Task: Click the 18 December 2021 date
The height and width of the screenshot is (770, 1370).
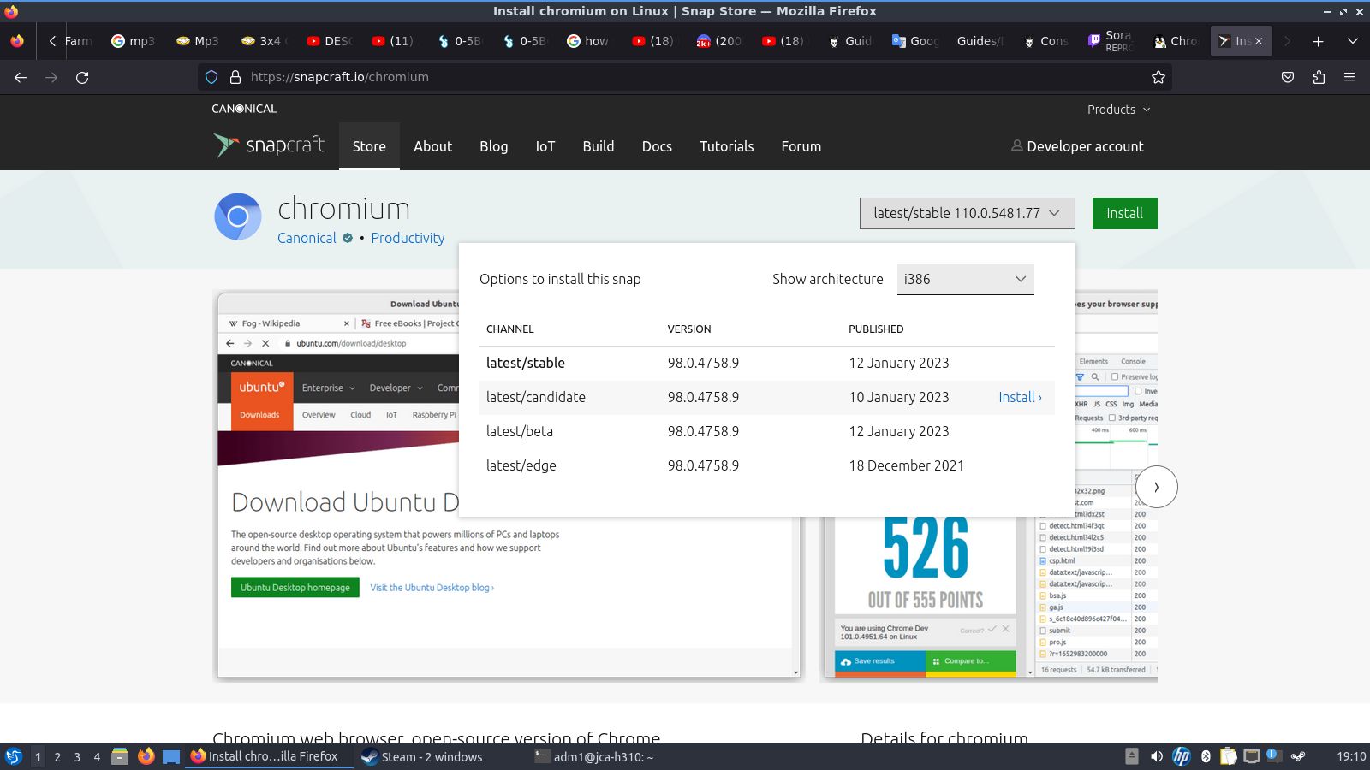Action: pos(906,465)
